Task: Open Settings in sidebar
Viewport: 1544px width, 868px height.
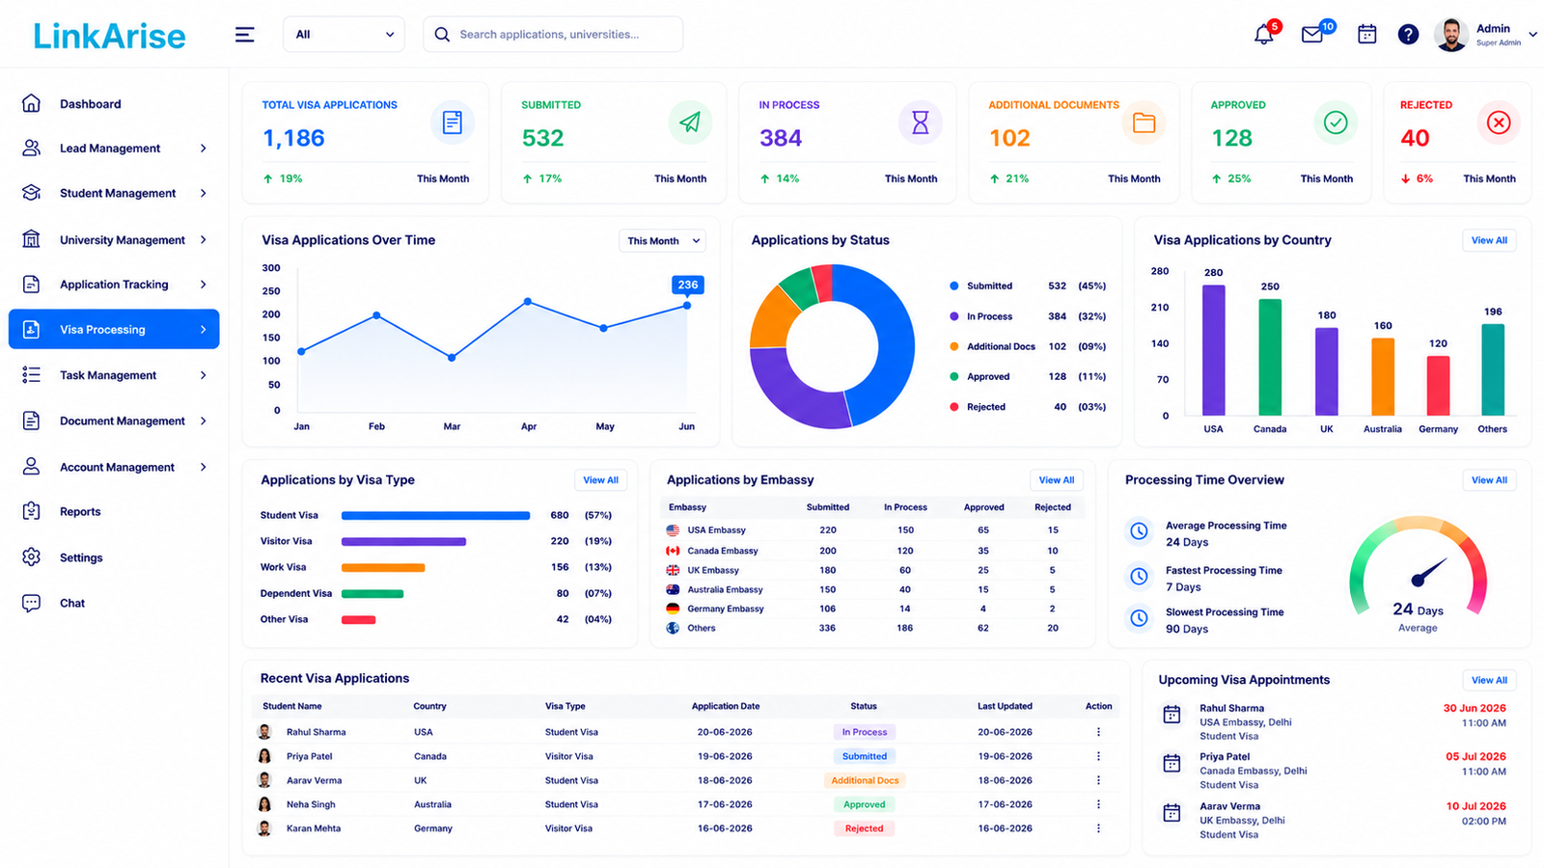Action: pos(81,557)
